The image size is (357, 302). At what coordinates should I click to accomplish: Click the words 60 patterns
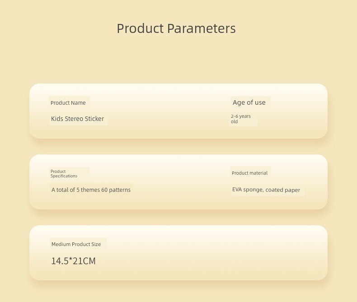116,190
